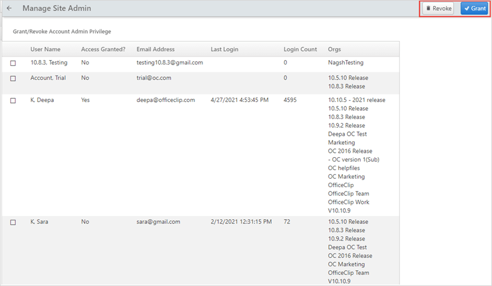The image size is (492, 286).
Task: Click the Yes access value for K, Deepa
Action: (x=85, y=100)
